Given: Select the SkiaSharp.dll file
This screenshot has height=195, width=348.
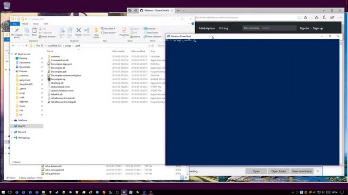Looking at the screenshot, I should pos(57,83).
